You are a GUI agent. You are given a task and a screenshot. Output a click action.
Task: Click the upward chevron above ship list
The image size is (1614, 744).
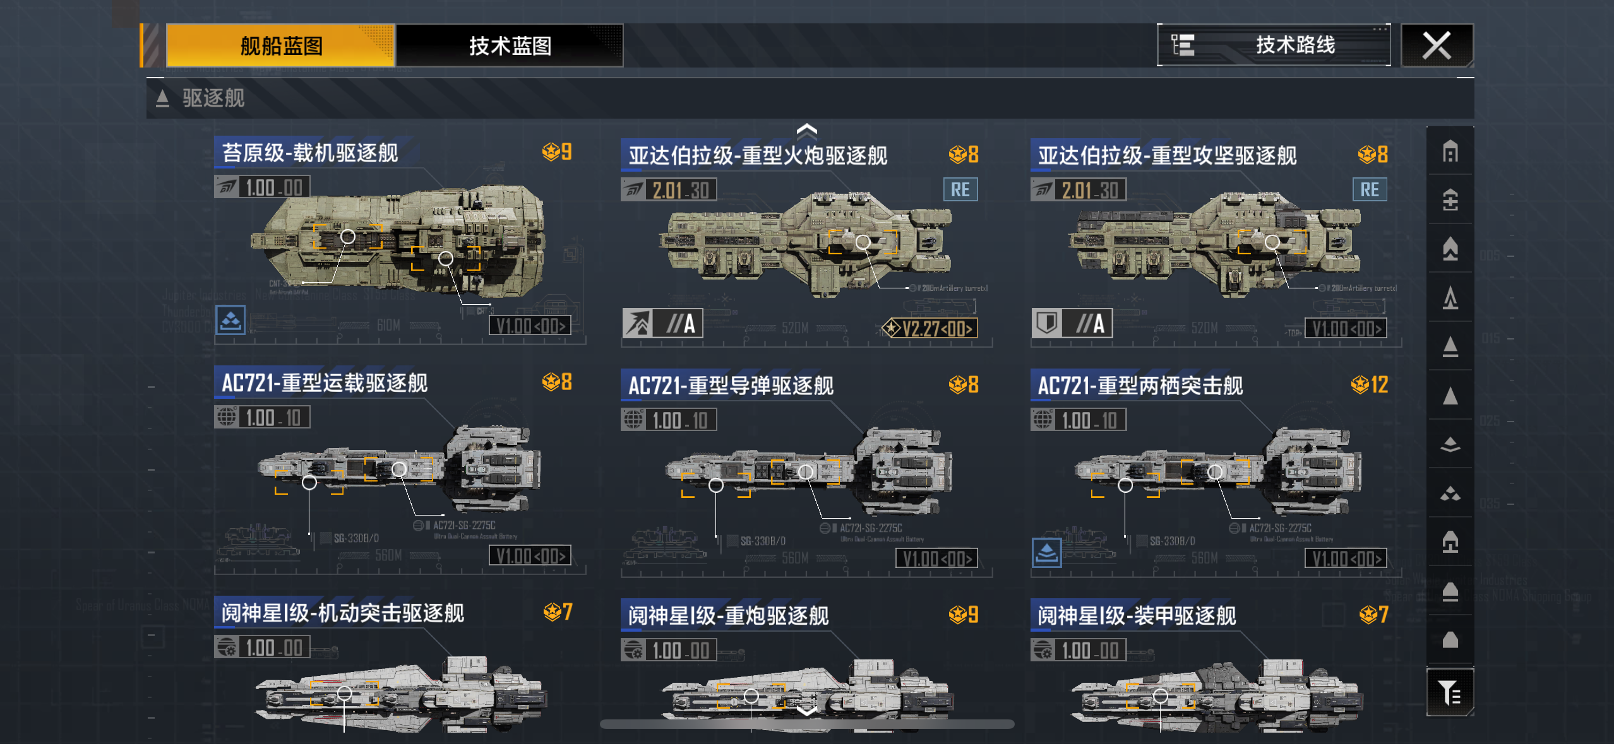(806, 131)
